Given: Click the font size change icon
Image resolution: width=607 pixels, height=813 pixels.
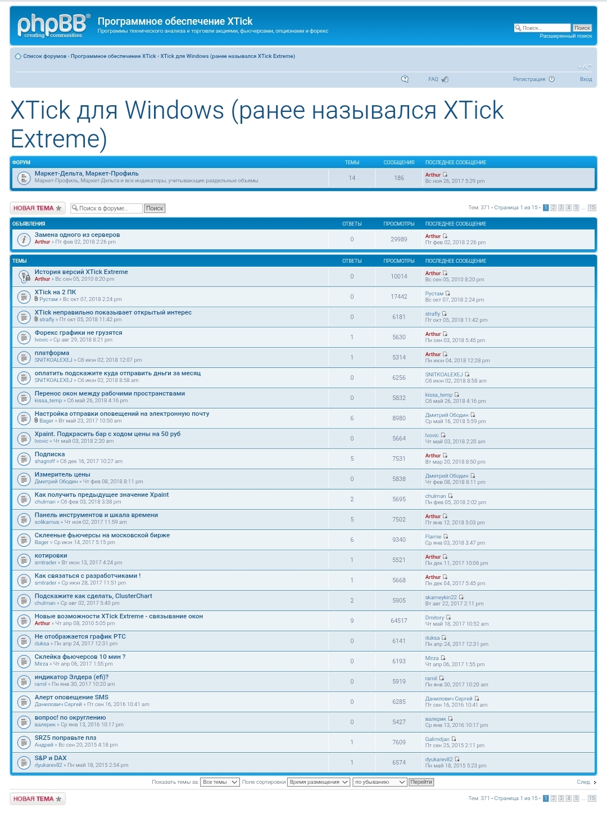Looking at the screenshot, I should 585,66.
